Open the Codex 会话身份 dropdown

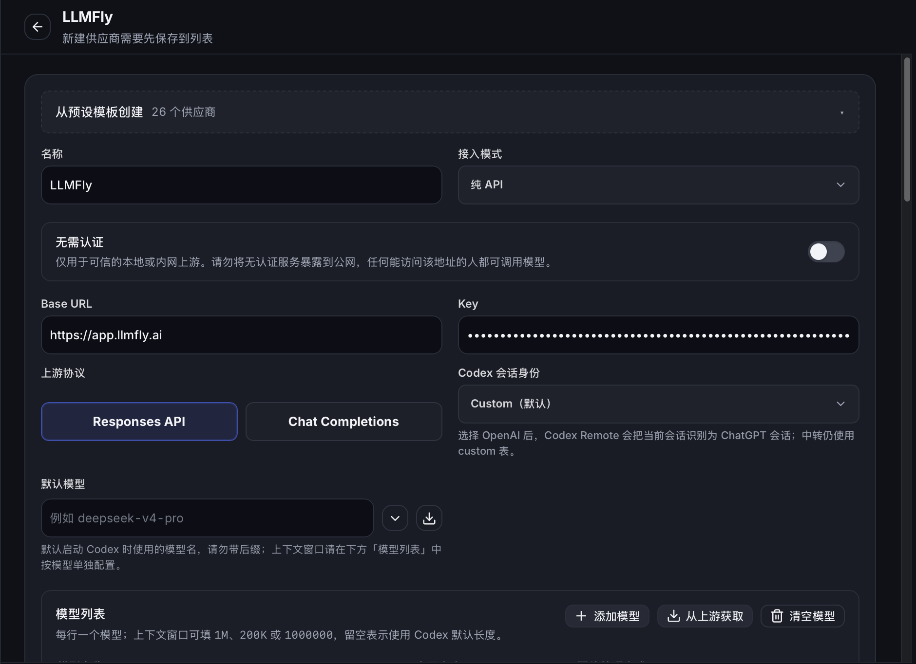click(658, 404)
